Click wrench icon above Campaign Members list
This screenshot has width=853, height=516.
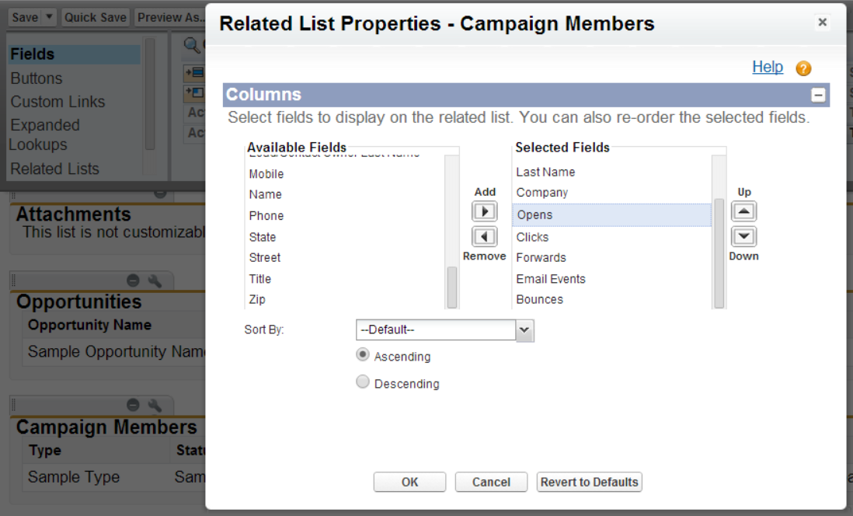154,405
